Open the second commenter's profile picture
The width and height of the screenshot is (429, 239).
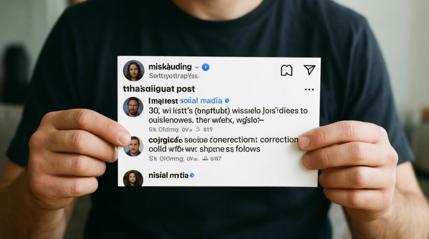[x=133, y=146]
